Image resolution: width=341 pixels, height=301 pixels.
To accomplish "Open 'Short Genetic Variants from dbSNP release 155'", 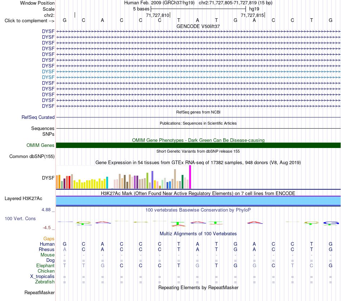I will (x=198, y=151).
